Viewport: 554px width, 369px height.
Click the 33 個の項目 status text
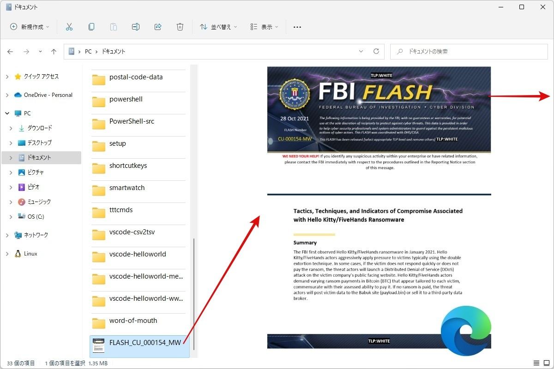point(21,363)
